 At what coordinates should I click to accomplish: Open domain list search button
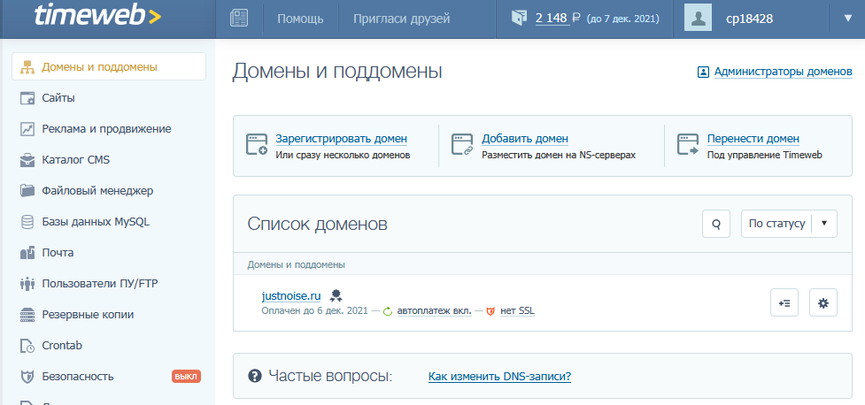tap(716, 224)
